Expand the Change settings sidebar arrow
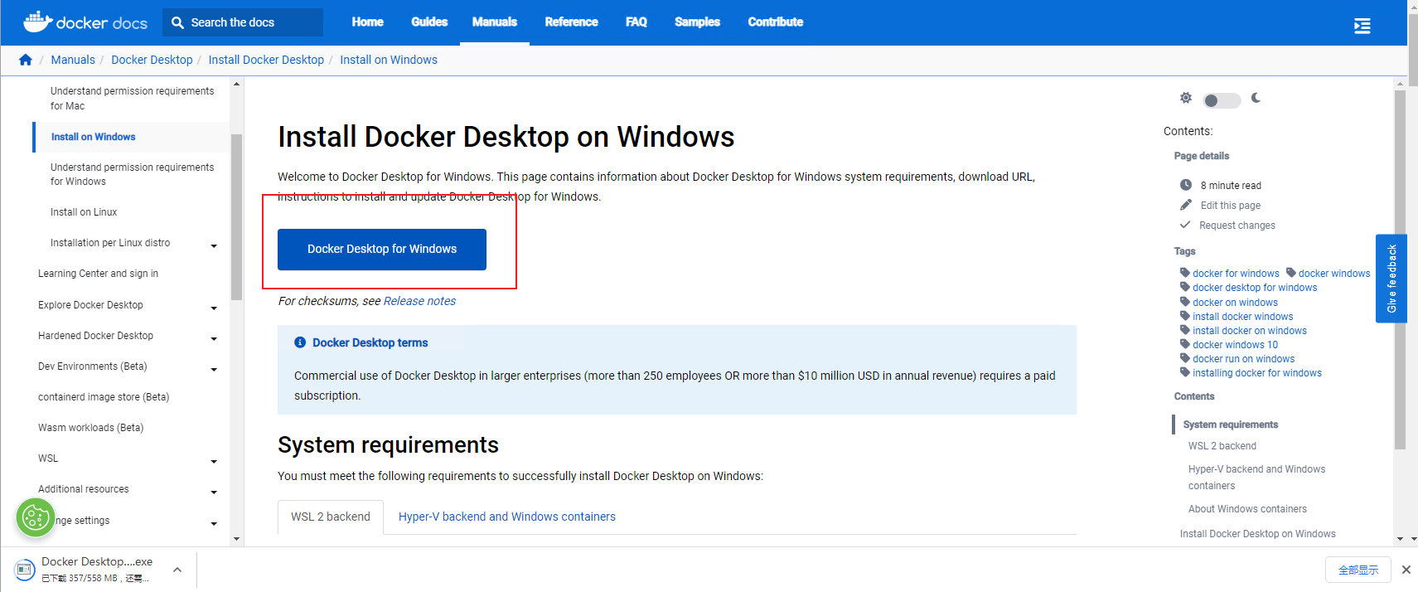This screenshot has width=1418, height=592. pyautogui.click(x=214, y=523)
